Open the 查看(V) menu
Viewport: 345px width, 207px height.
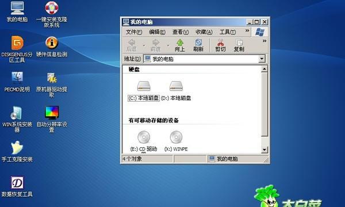point(181,32)
